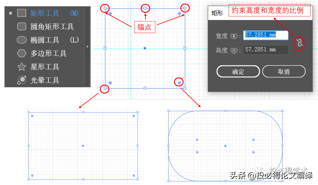This screenshot has width=318, height=185.
Task: Click top-right corner radius widget of top square
Action: pyautogui.click(x=179, y=14)
